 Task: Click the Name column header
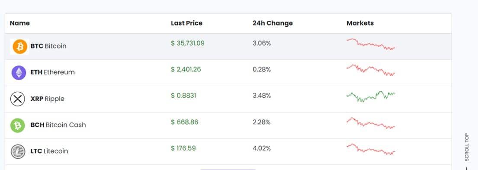(20, 23)
